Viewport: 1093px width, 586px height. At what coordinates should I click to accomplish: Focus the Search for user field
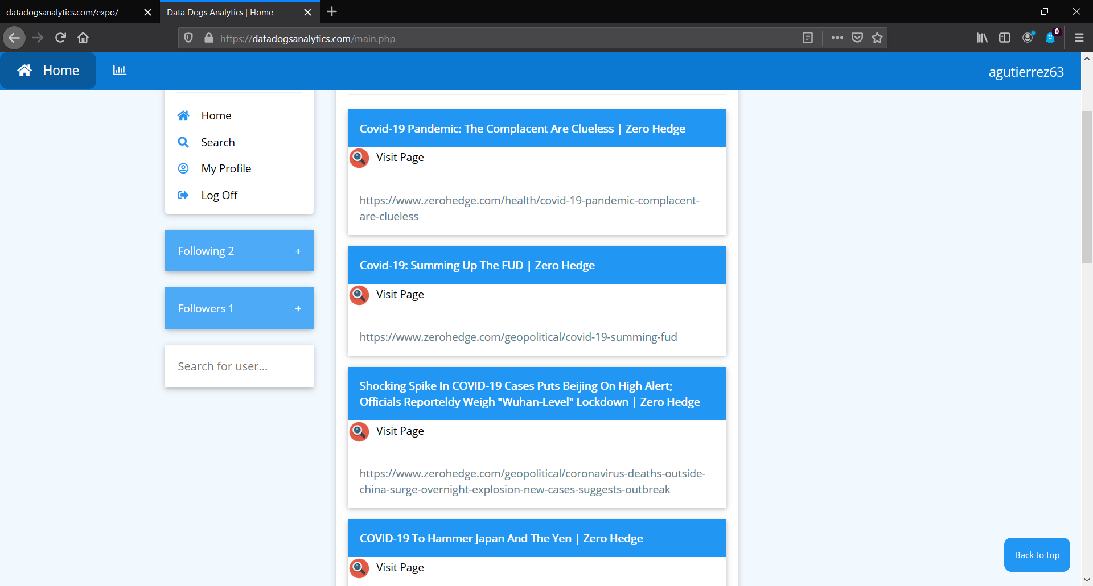[239, 366]
